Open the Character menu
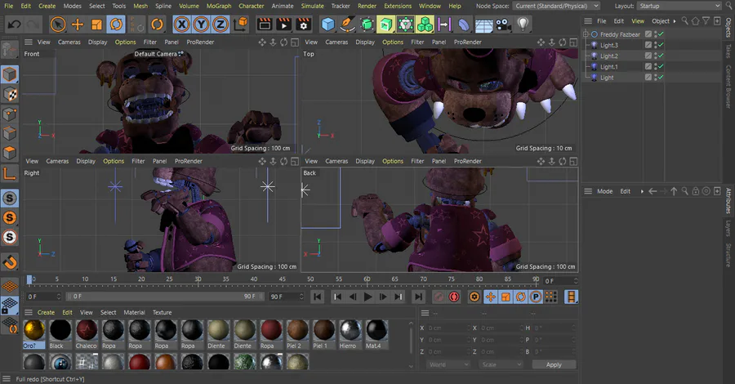 252,6
